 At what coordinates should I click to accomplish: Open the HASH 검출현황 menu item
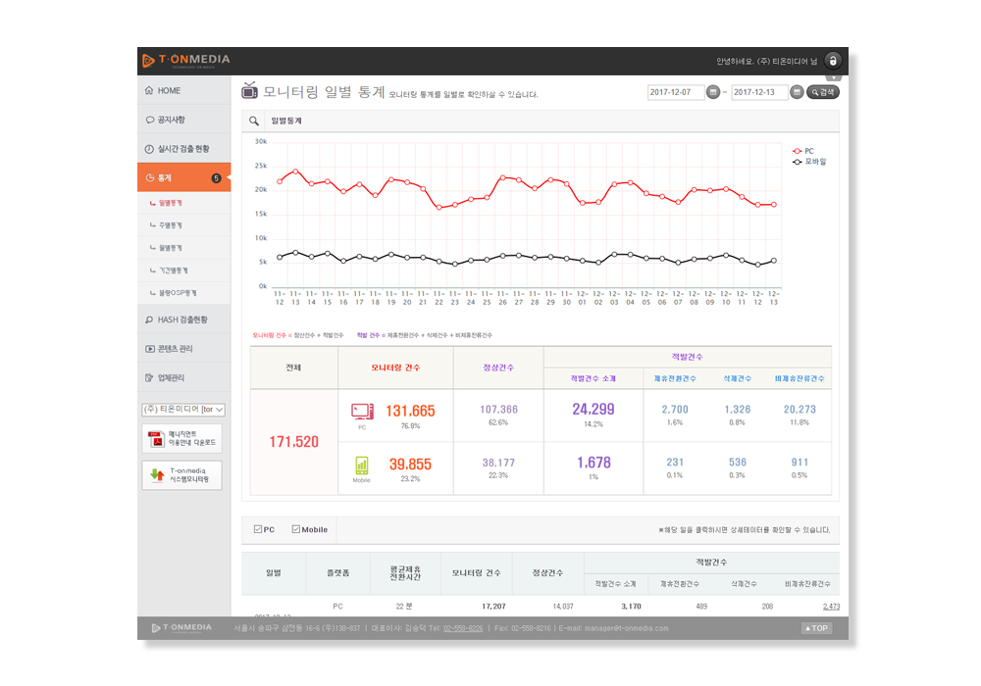click(x=184, y=319)
